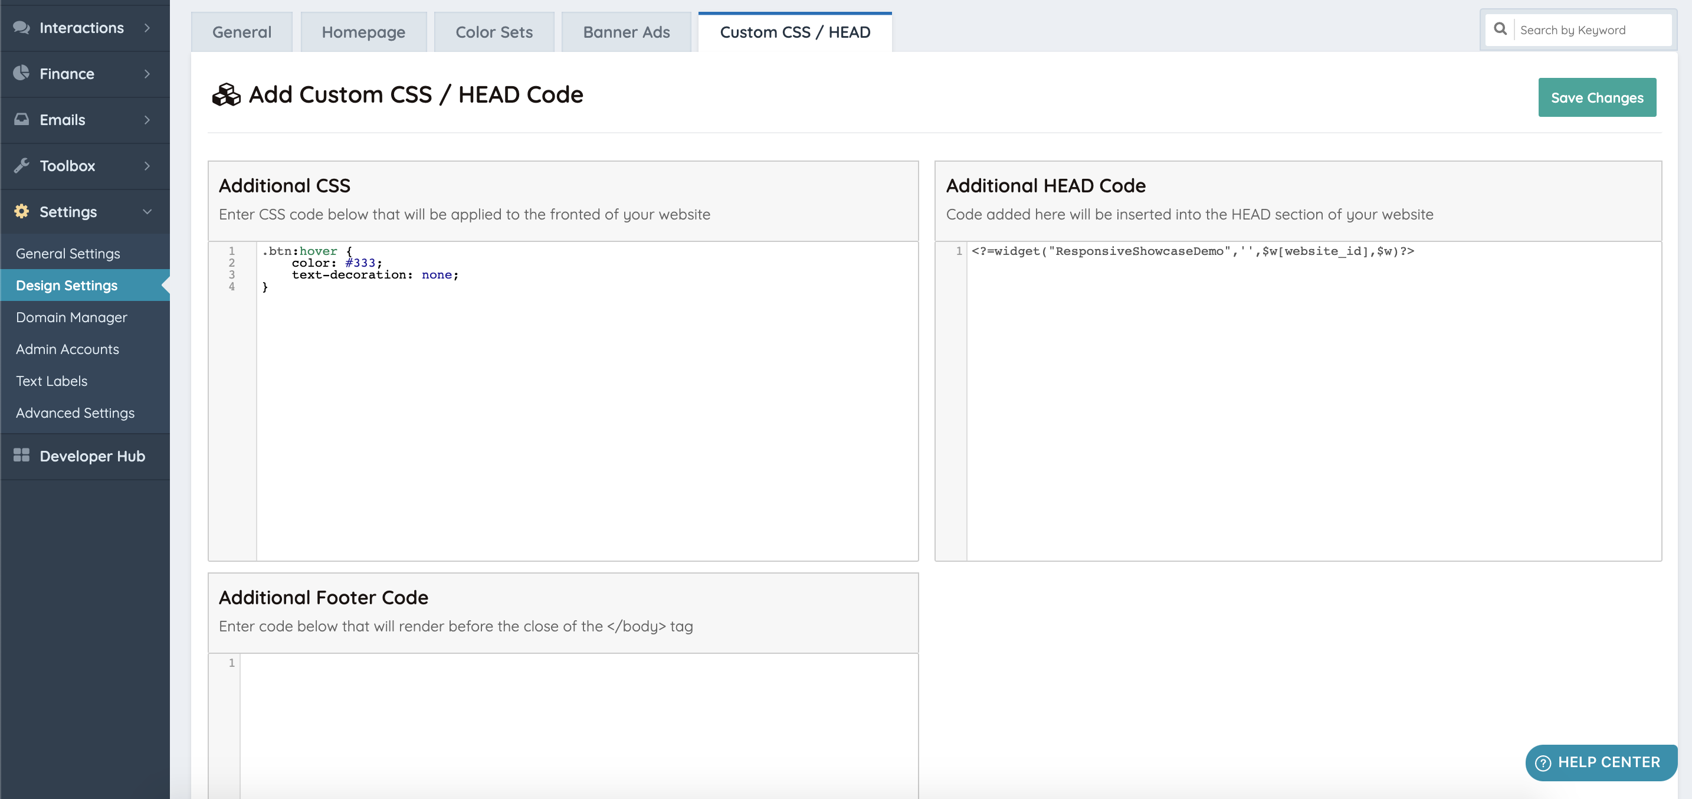Viewport: 1692px width, 799px height.
Task: Click the Toolbox wrench icon
Action: (21, 166)
